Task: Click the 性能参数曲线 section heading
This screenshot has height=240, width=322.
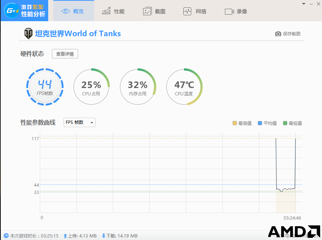Action: click(38, 122)
